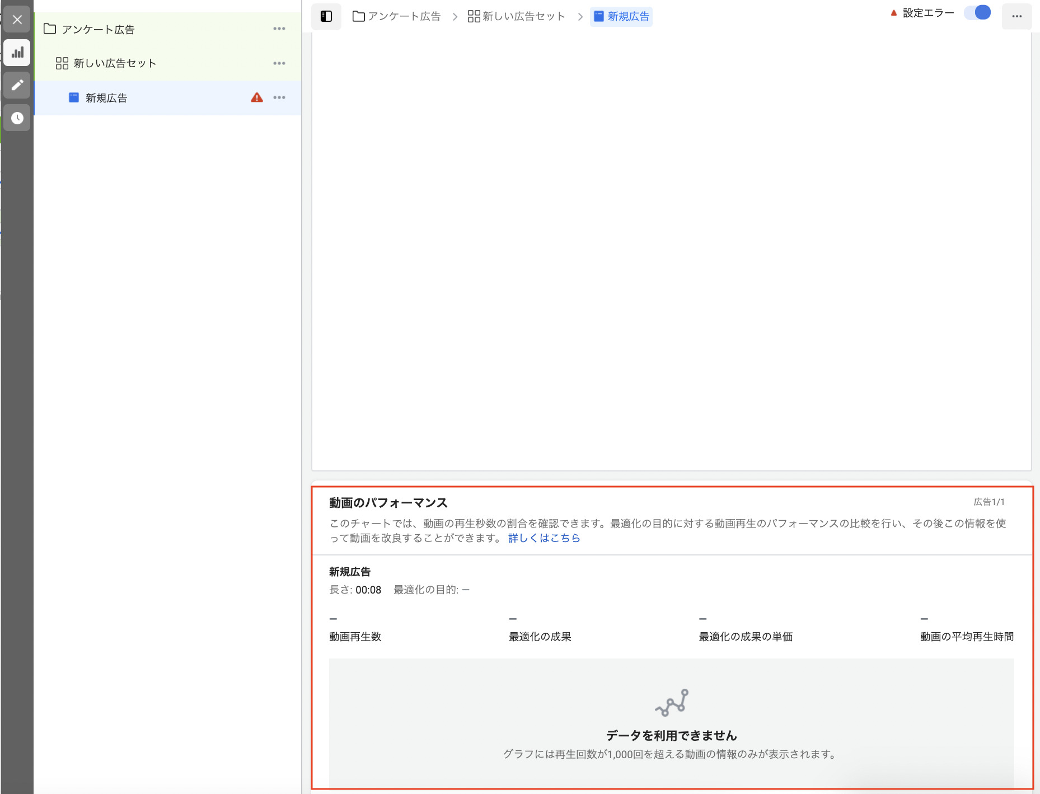Select the statistics bar chart tool
The height and width of the screenshot is (794, 1040).
(x=17, y=53)
